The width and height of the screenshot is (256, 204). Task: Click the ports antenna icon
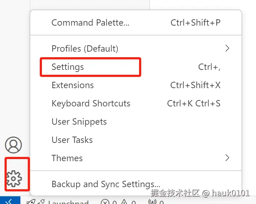(x=152, y=202)
